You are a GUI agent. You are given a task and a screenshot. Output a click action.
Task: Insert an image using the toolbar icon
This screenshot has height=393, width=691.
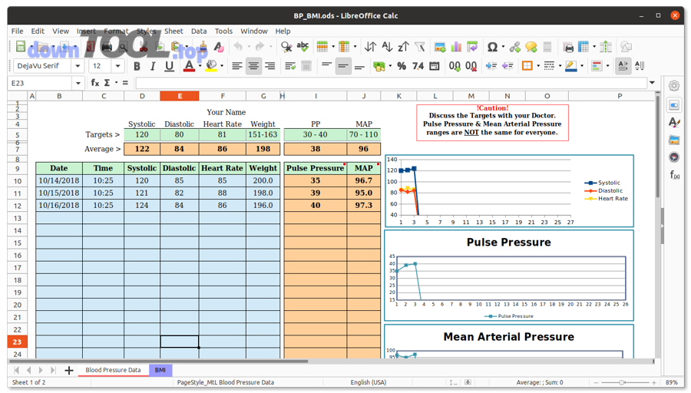440,47
